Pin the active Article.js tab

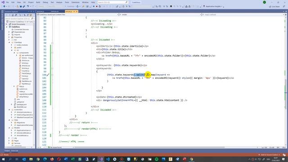[74, 12]
